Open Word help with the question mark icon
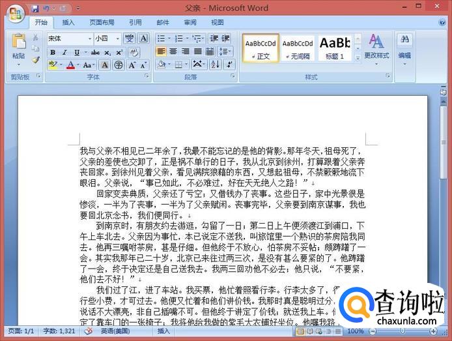The height and width of the screenshot is (341, 452). point(442,23)
